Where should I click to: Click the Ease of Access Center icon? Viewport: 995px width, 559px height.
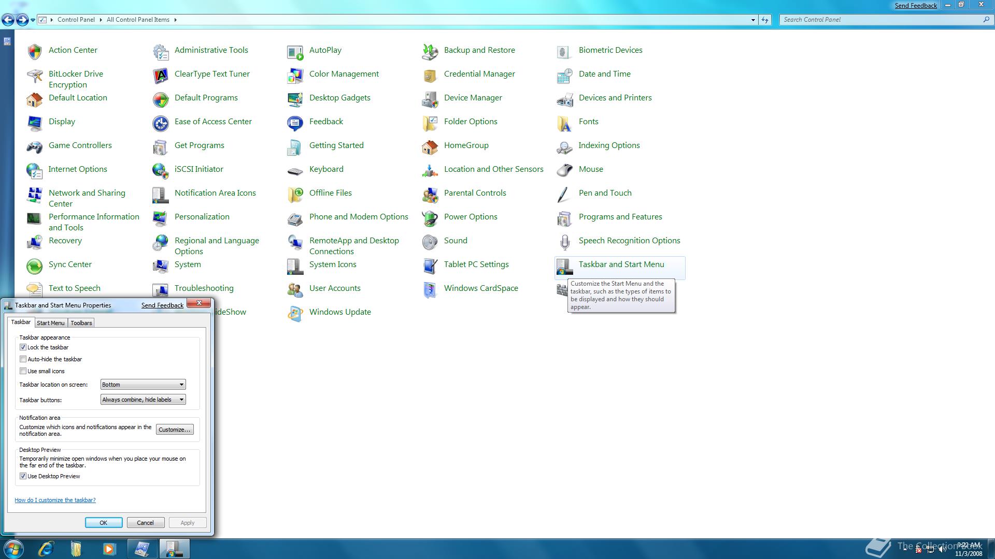(161, 123)
